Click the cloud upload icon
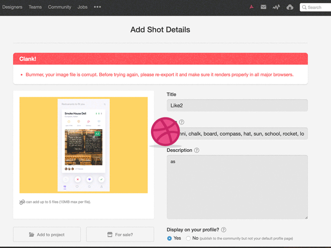331x248 pixels. (290, 7)
